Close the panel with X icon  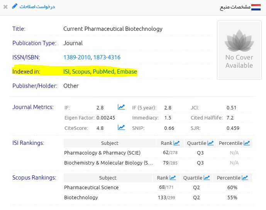5,7
